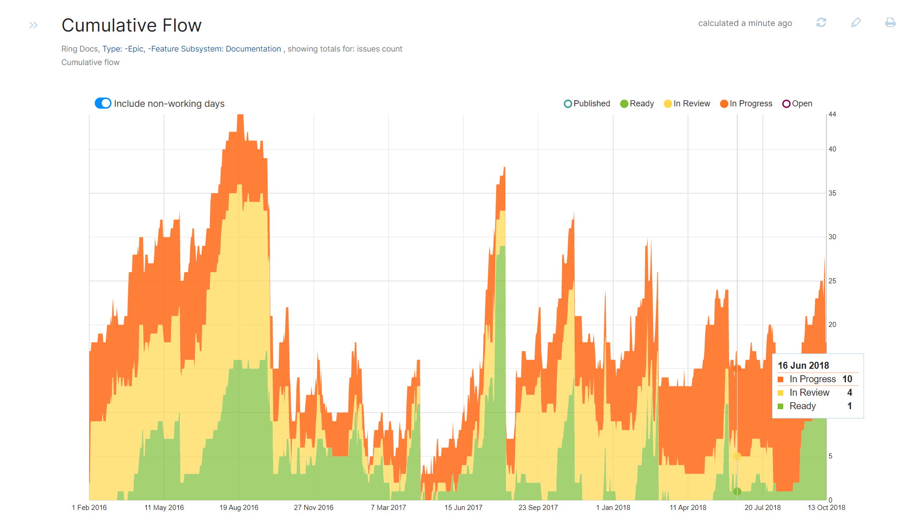The width and height of the screenshot is (917, 529).
Task: Hide the In Progress legend series
Action: (x=746, y=104)
